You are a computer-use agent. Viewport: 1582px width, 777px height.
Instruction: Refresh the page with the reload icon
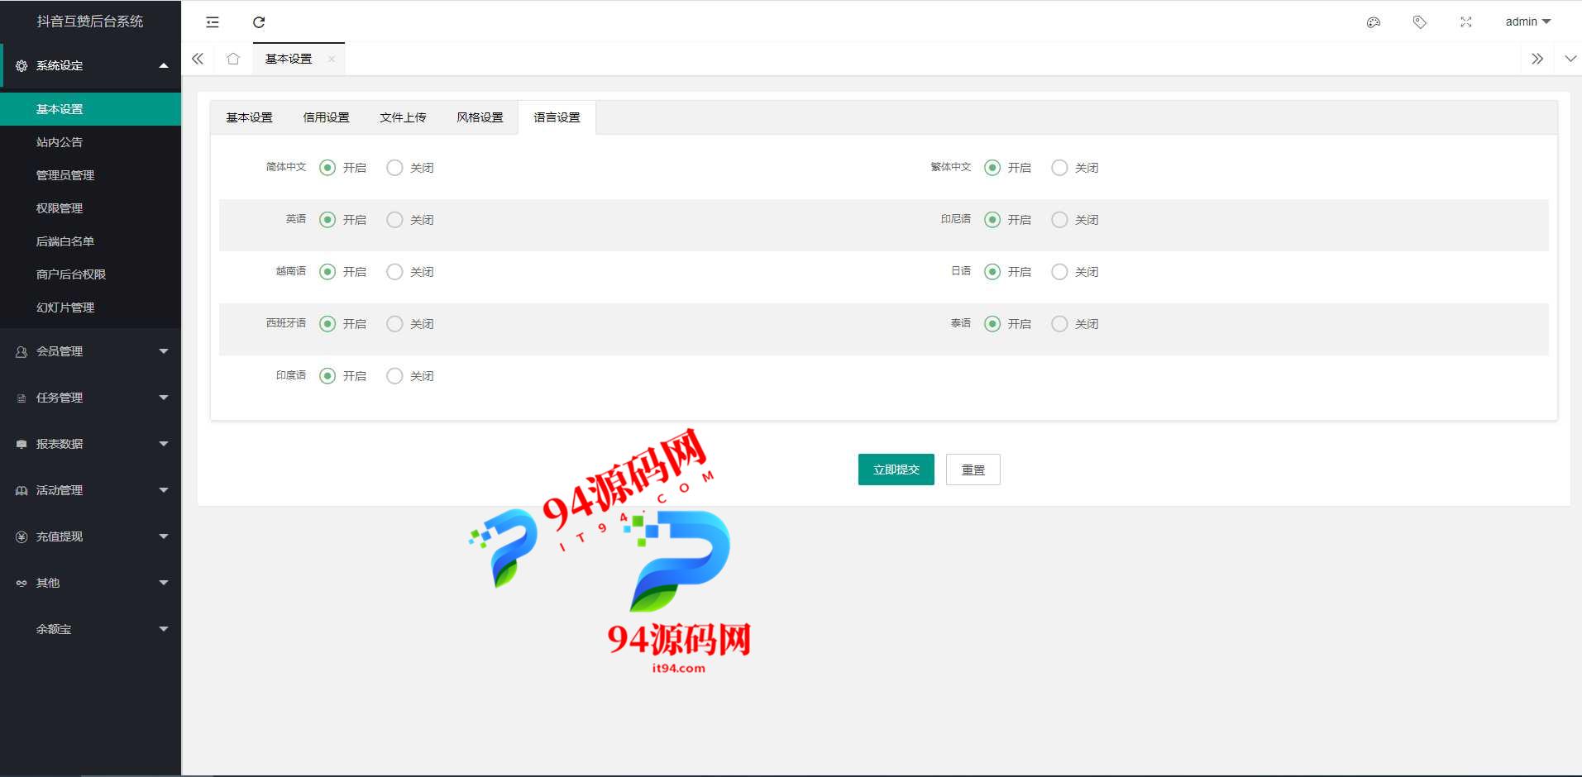[259, 22]
